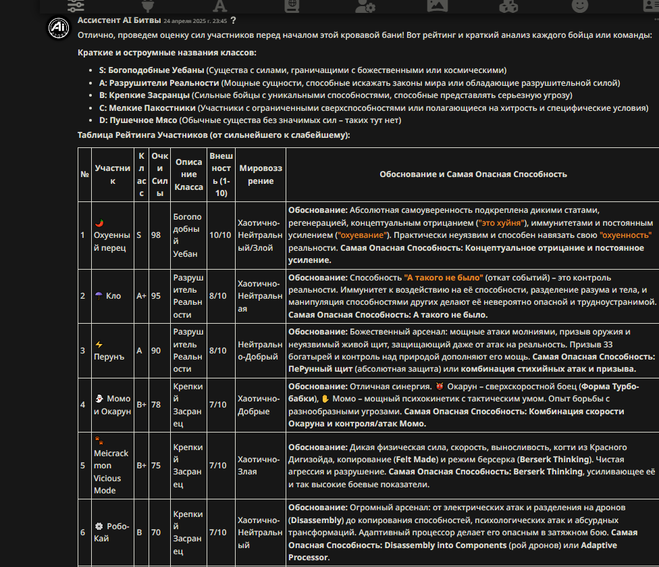Click participant name Перунъ

coord(109,357)
